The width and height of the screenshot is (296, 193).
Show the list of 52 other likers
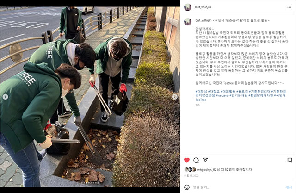pyautogui.click(x=225, y=170)
